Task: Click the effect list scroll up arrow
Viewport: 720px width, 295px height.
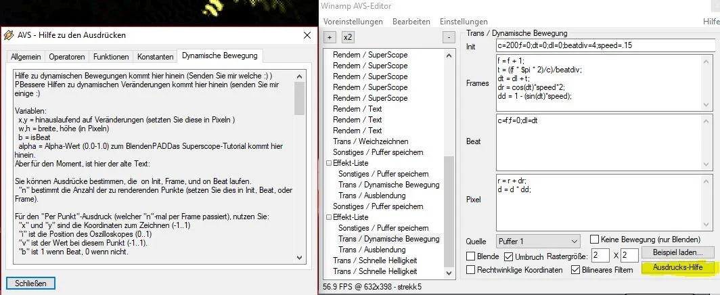Action: (449, 55)
